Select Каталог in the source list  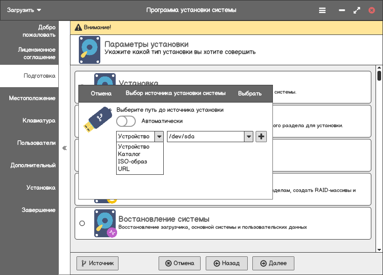tap(129, 154)
